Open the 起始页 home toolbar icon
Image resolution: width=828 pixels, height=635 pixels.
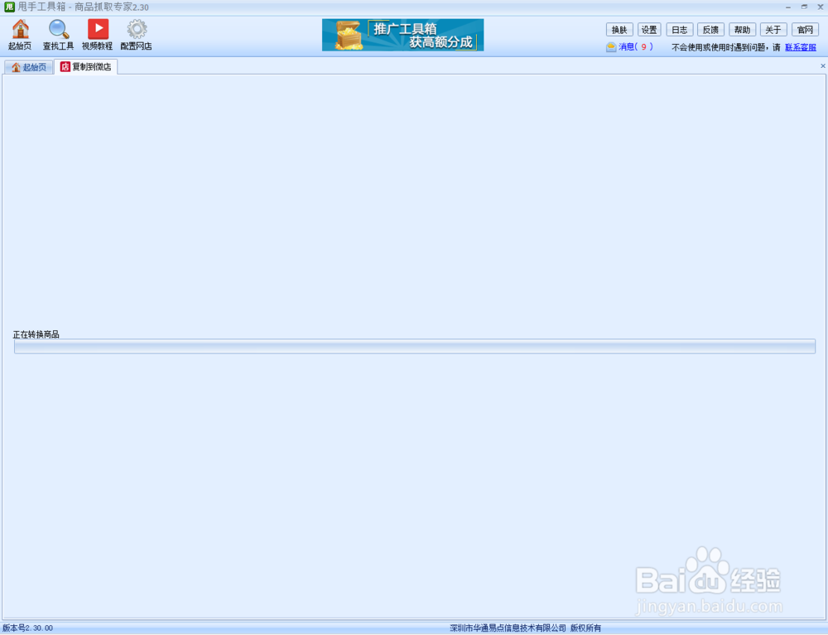click(19, 33)
